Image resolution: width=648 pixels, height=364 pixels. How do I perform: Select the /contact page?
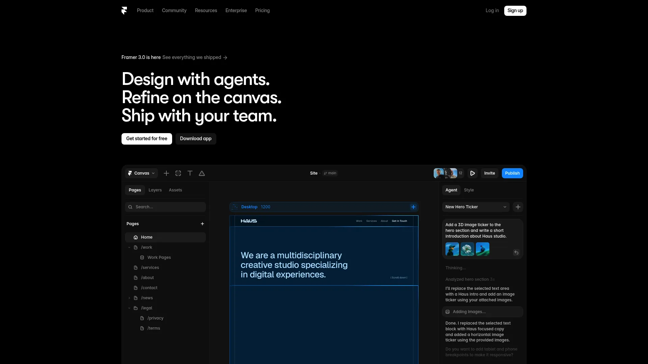149,288
